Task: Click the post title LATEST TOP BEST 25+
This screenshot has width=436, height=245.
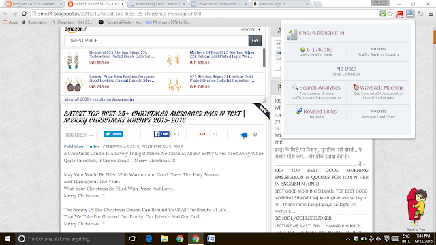Action: pyautogui.click(x=155, y=117)
